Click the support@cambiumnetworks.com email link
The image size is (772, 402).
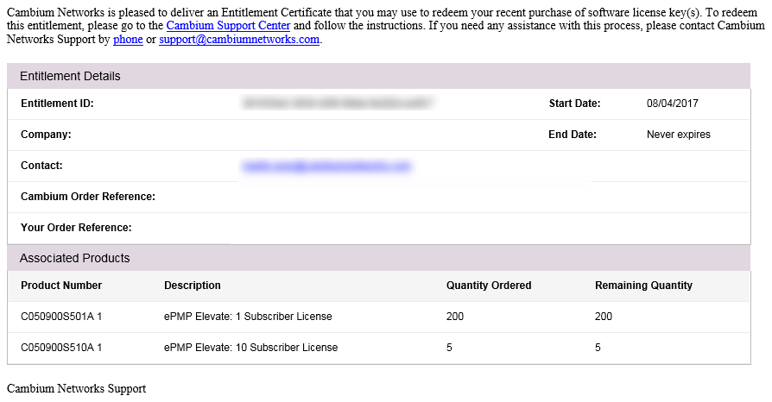pyautogui.click(x=239, y=40)
